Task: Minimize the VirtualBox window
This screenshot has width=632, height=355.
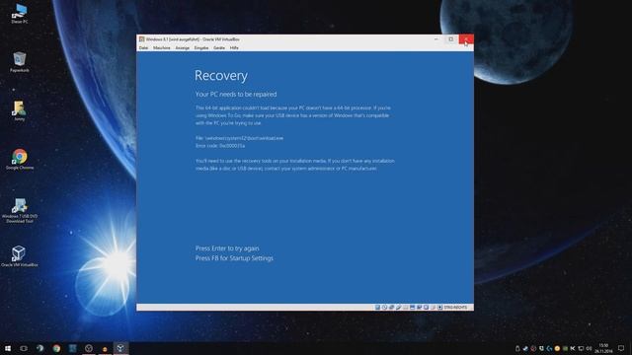Action: tap(436, 39)
